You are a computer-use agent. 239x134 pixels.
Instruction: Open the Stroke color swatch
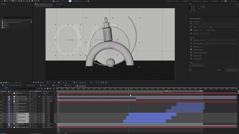78,1
